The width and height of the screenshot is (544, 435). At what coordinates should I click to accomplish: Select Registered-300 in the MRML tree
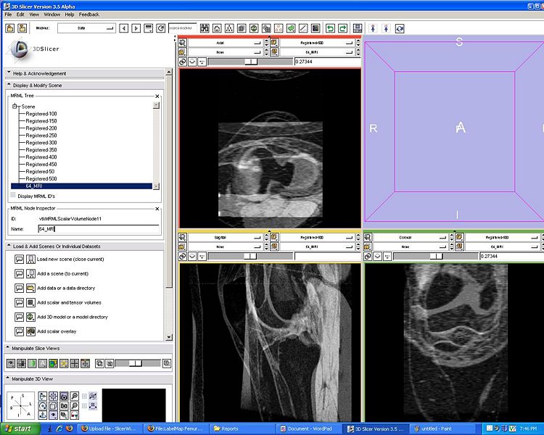coord(41,143)
